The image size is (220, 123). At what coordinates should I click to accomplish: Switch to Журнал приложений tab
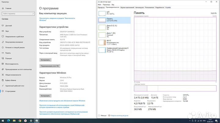[x=127, y=8]
